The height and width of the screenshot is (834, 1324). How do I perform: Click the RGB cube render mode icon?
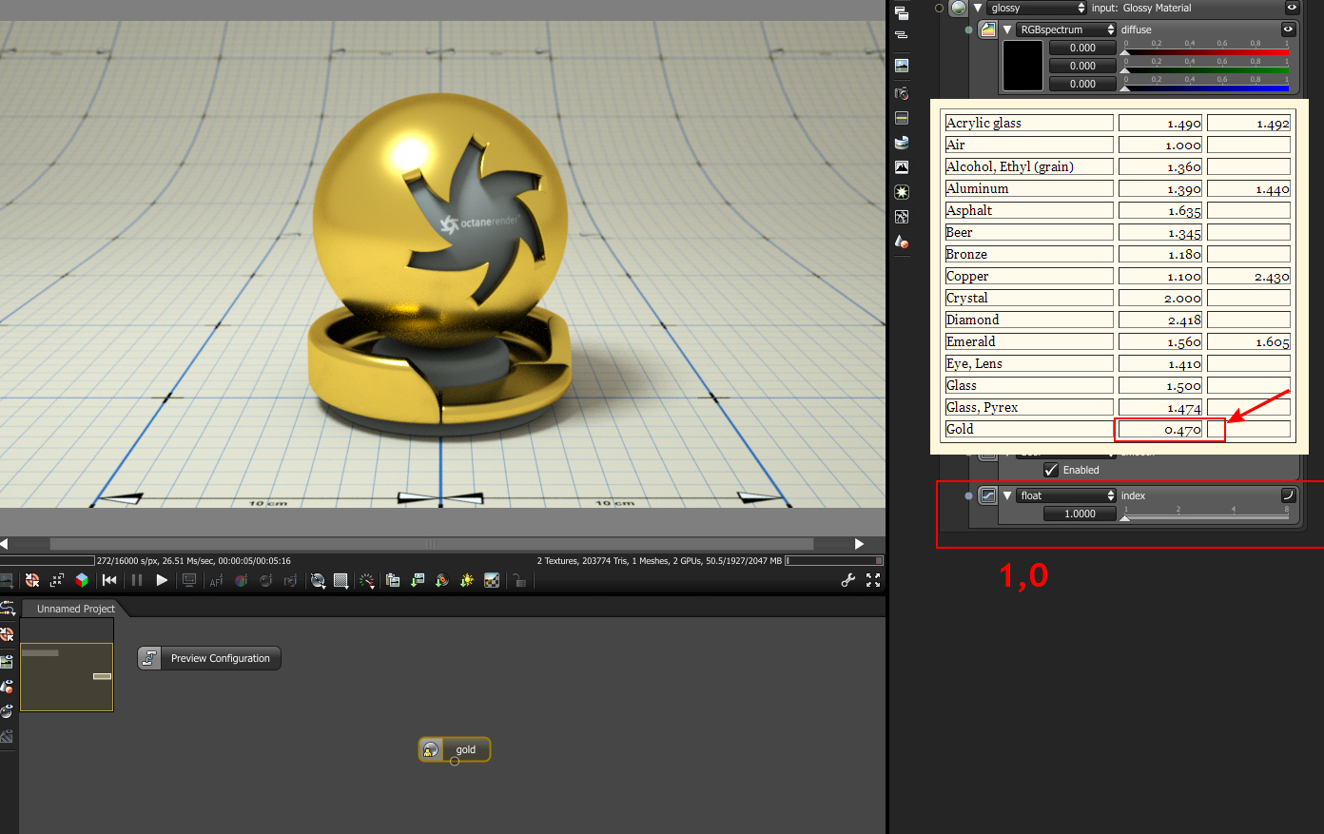point(82,580)
